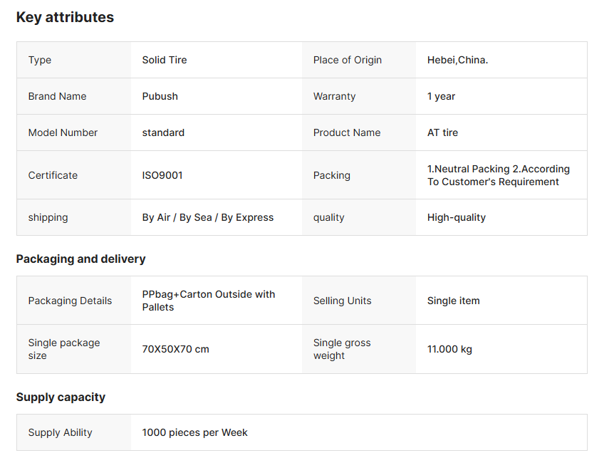Screen dimensions: 614x458
Task: Click the AT tire product name
Action: coord(442,132)
